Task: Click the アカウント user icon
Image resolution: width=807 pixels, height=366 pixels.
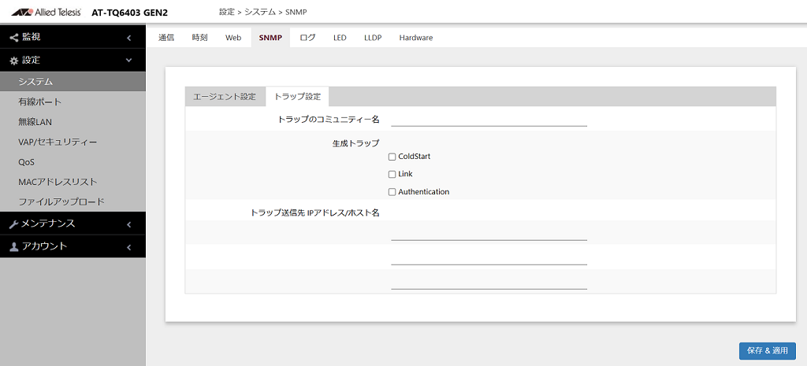Action: 14,246
